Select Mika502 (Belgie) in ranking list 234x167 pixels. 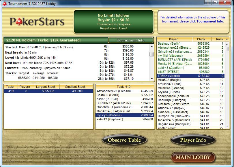click(190, 80)
